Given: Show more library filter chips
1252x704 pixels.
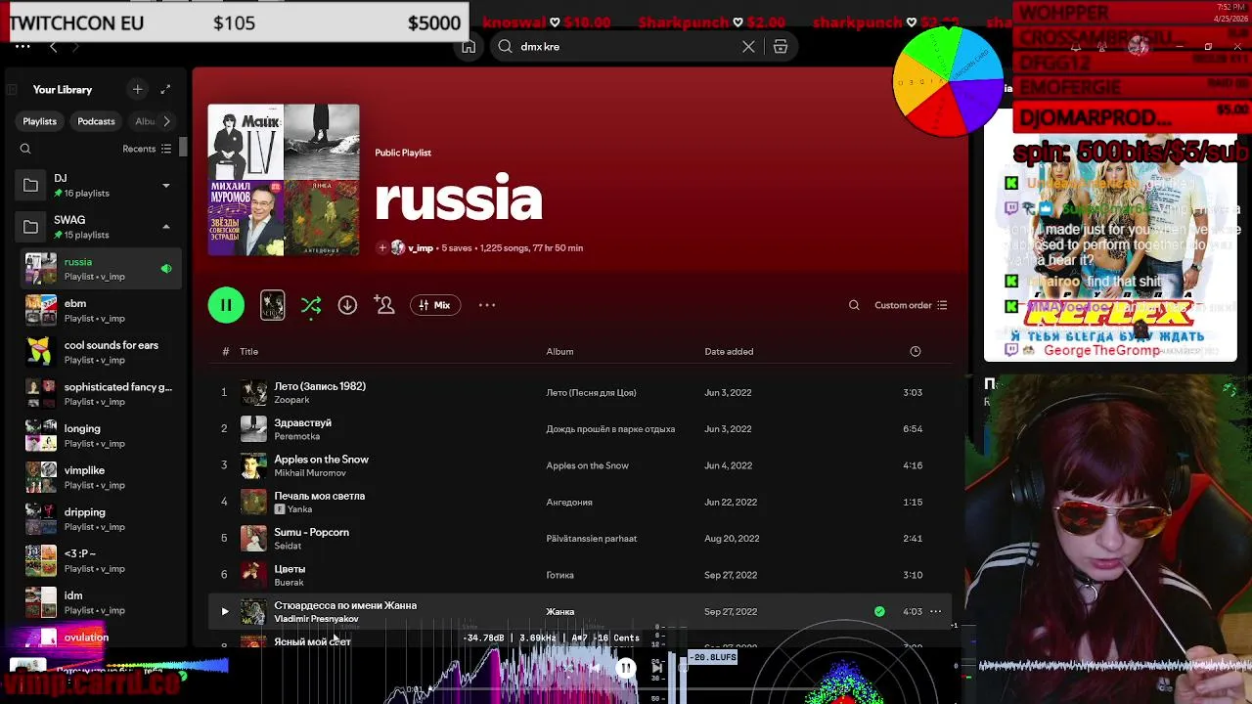Looking at the screenshot, I should [x=166, y=121].
